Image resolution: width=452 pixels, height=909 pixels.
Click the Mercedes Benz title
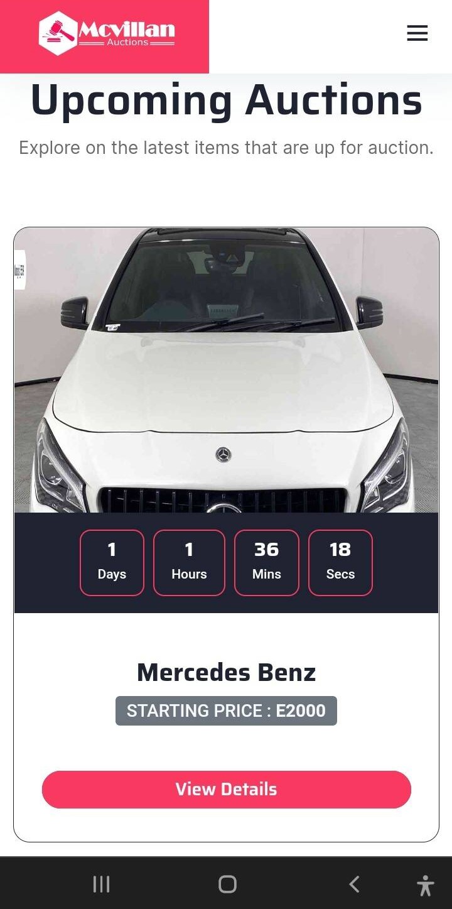226,672
